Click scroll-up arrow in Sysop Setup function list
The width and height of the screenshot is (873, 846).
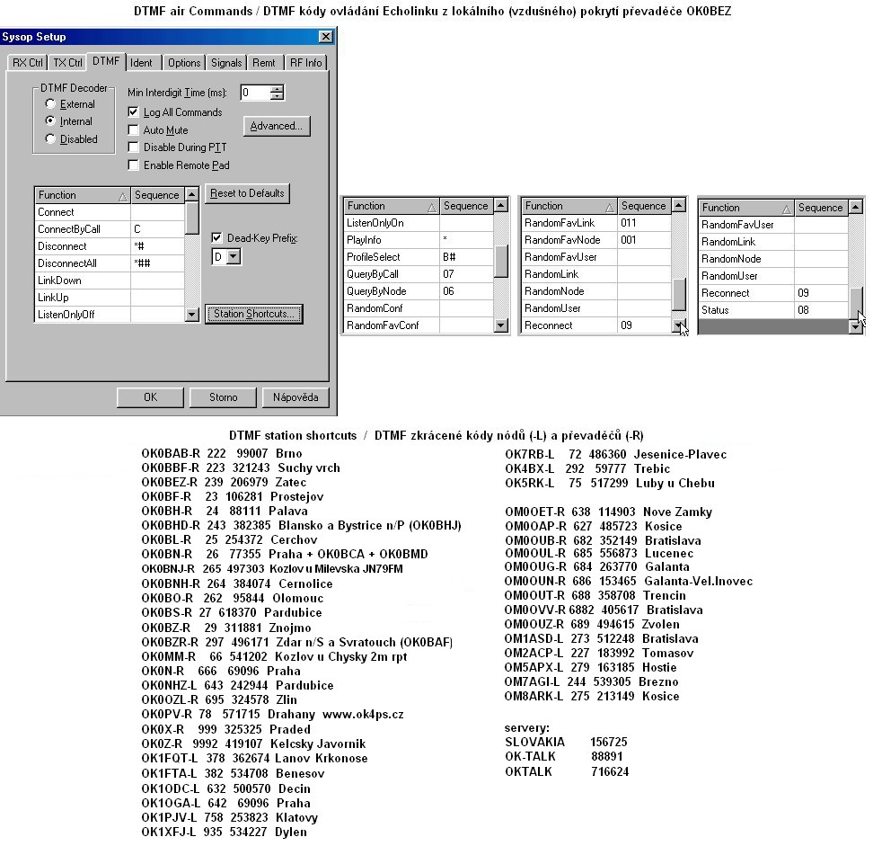[x=191, y=194]
